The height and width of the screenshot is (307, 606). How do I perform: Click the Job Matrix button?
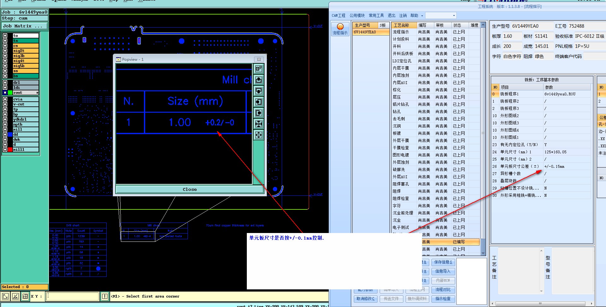(25, 26)
